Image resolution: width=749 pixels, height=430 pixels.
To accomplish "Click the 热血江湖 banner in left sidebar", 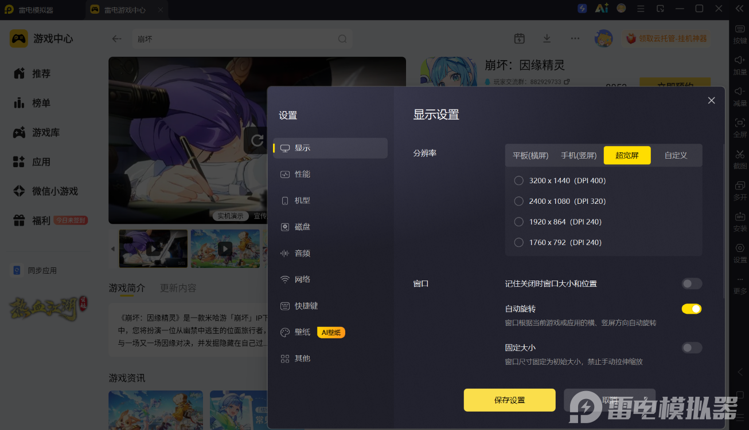I will coord(48,309).
